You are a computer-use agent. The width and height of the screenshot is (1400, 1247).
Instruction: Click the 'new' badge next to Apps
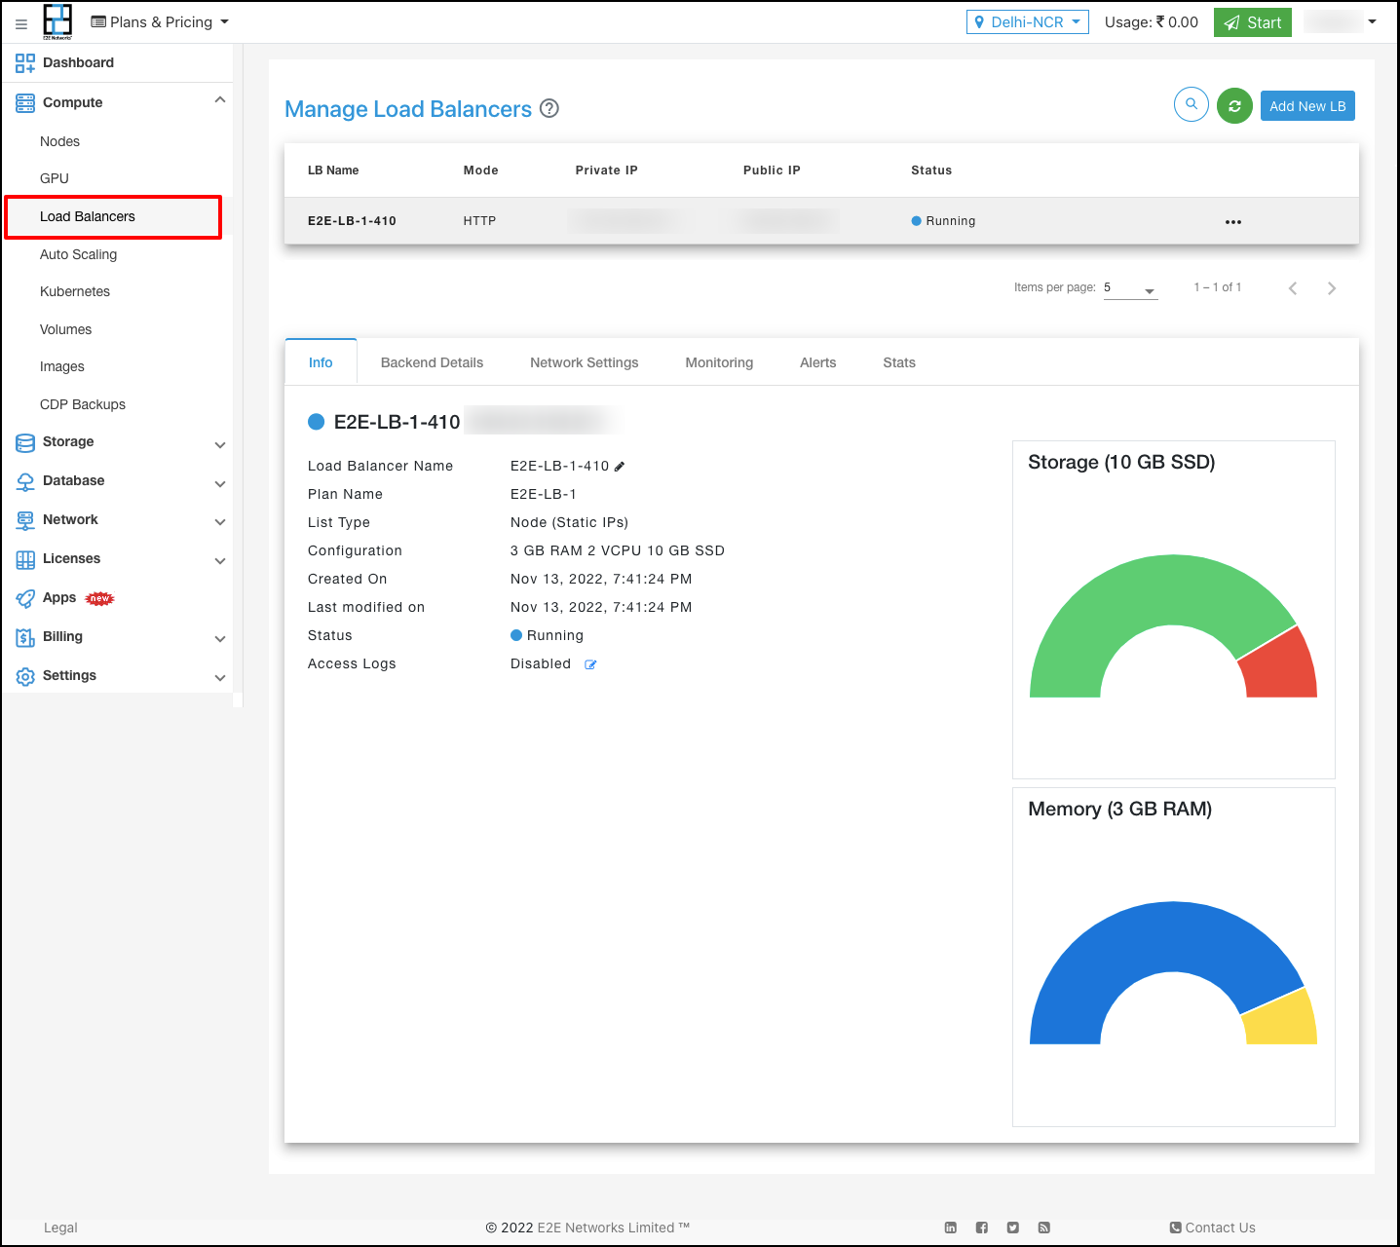coord(99,598)
